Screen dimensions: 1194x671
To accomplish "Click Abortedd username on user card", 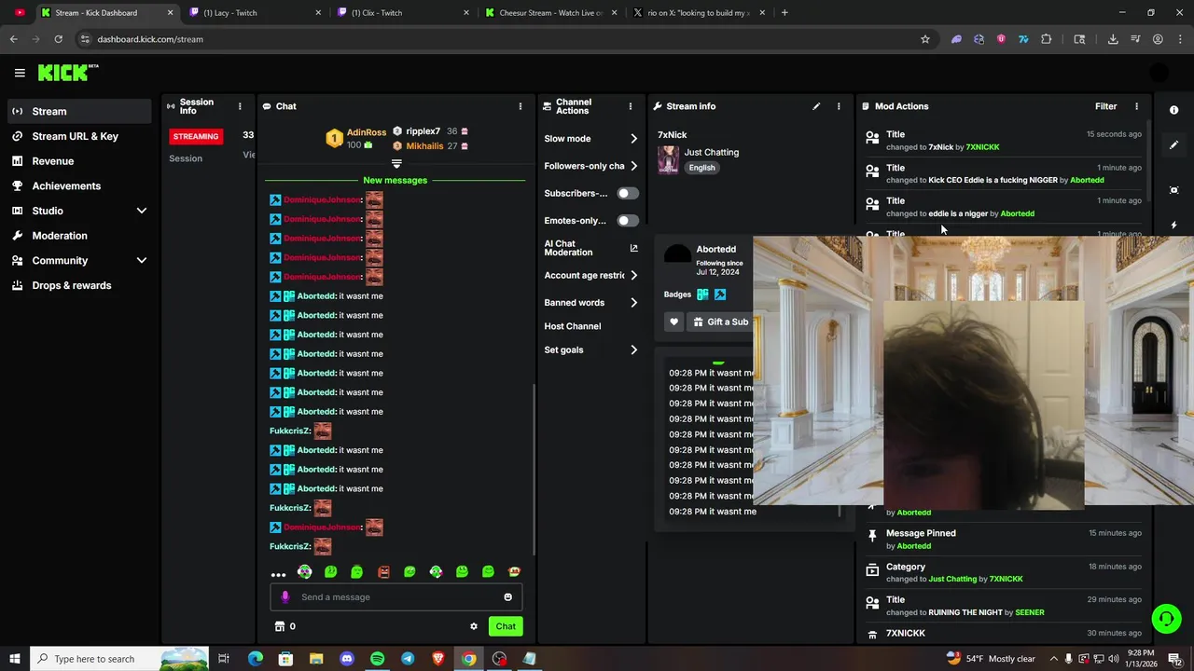I will [x=716, y=250].
